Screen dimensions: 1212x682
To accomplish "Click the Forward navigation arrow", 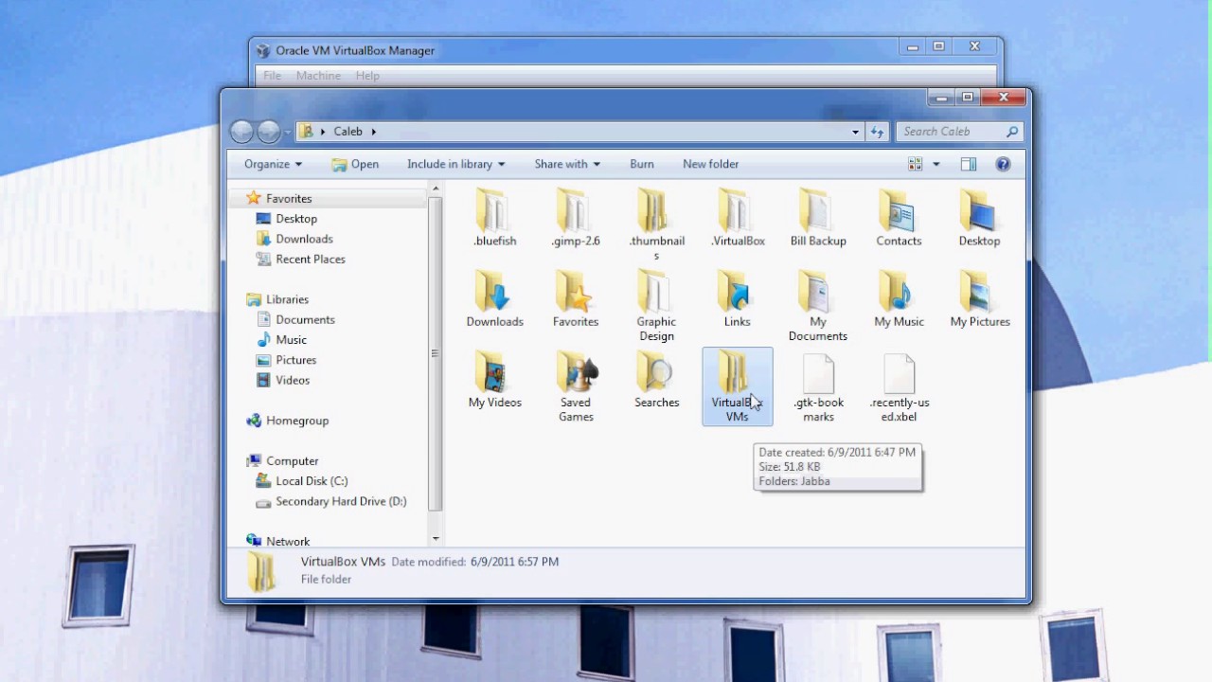I will pos(269,132).
